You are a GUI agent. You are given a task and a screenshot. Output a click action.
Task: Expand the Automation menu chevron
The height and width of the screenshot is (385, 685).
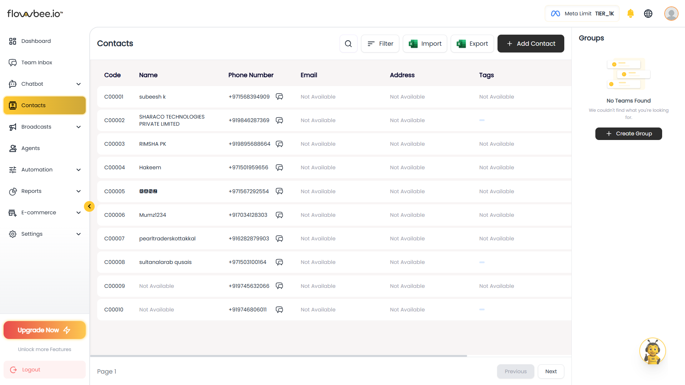click(x=79, y=170)
